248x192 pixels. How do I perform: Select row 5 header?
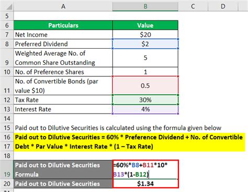[x=7, y=16]
